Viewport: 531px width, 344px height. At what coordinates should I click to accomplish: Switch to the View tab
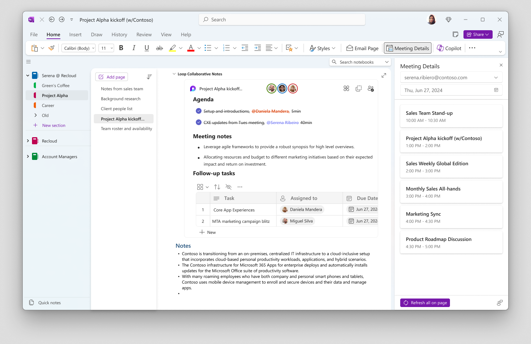point(166,34)
